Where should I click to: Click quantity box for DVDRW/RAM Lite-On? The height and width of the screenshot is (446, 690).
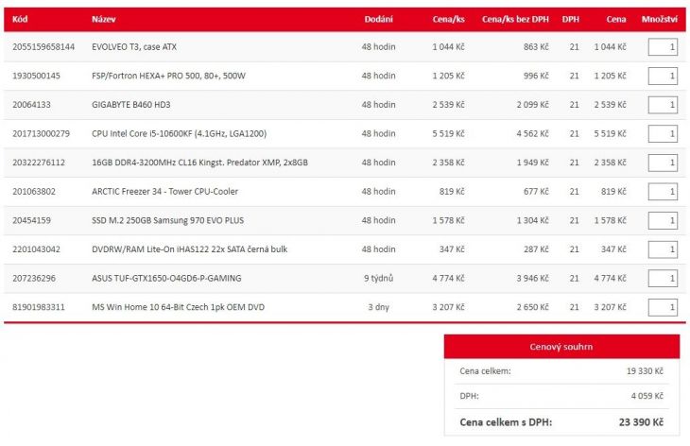tap(663, 249)
